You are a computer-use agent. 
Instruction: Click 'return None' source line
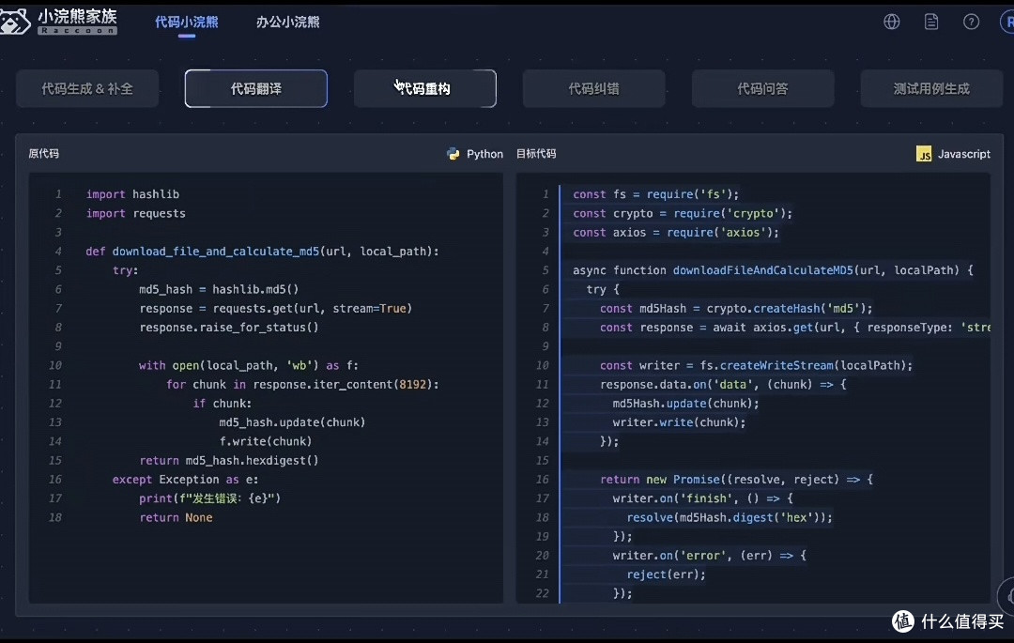pyautogui.click(x=176, y=517)
